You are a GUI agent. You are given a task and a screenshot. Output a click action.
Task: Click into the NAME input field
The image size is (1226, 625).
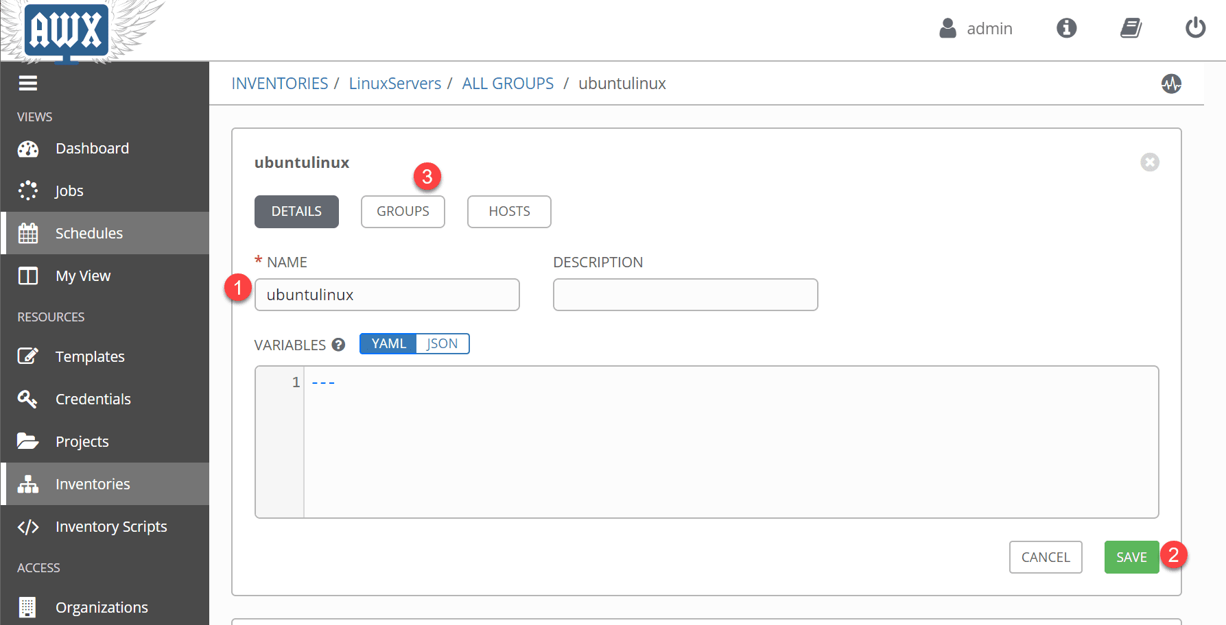[x=387, y=295]
